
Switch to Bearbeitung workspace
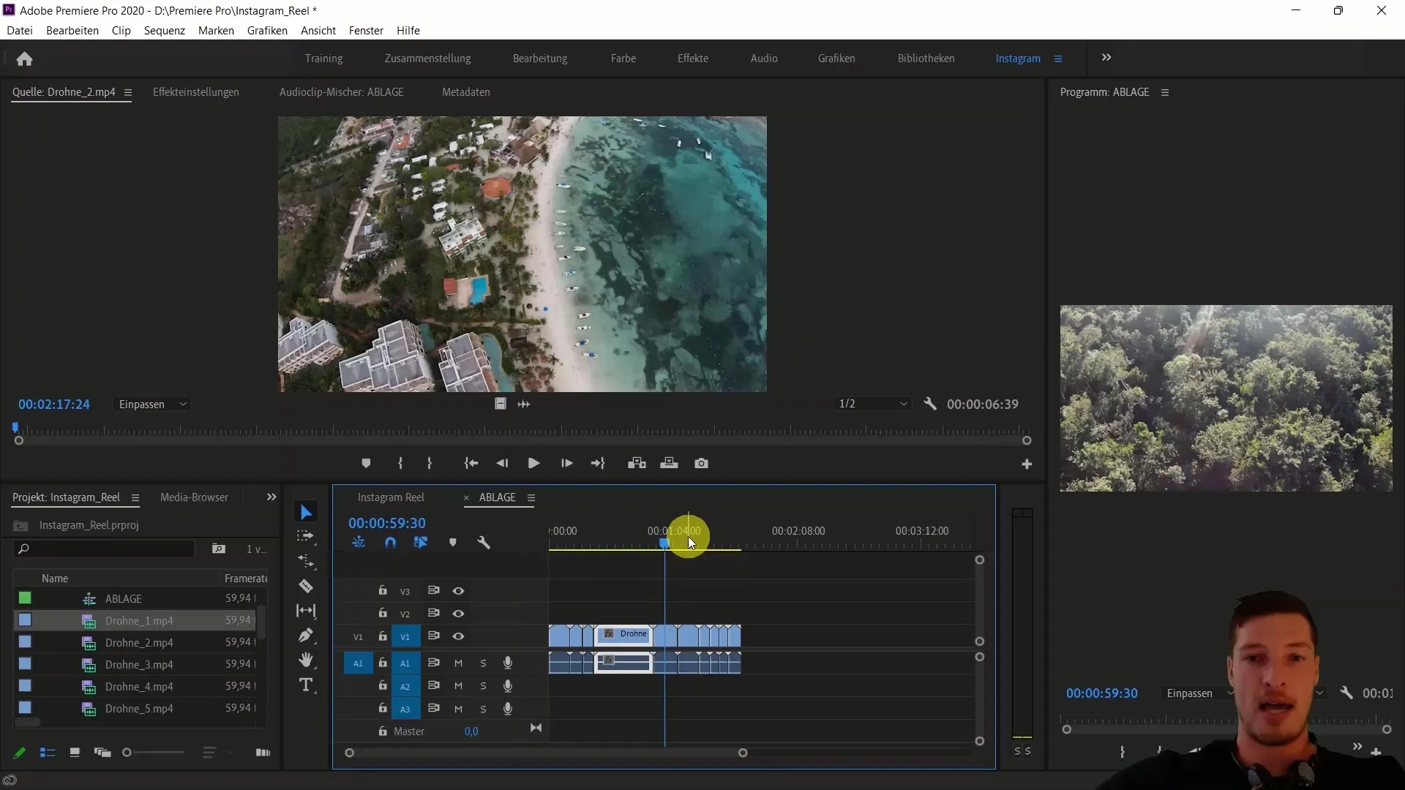(540, 59)
